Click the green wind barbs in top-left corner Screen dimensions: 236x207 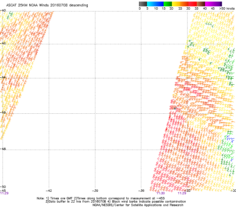(10, 15)
